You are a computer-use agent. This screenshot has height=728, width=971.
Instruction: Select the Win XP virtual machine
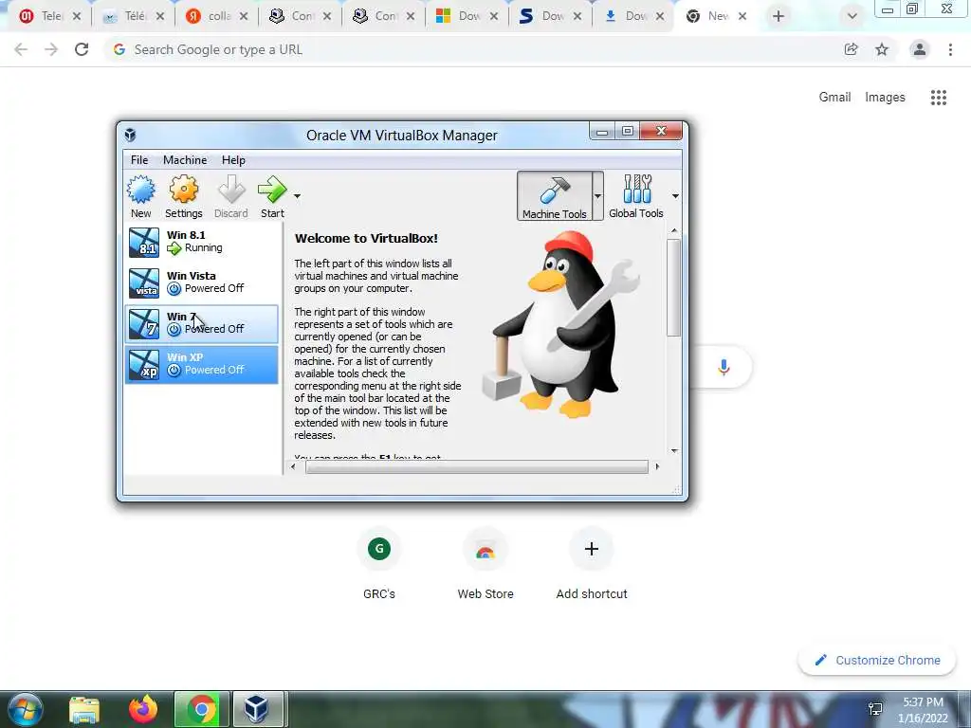[202, 365]
